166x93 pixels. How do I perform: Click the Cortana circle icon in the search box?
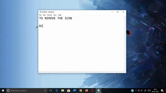coord(8,91)
